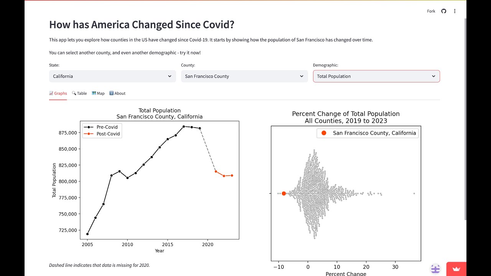The width and height of the screenshot is (491, 276).
Task: Switch to the Table tab
Action: coord(79,93)
